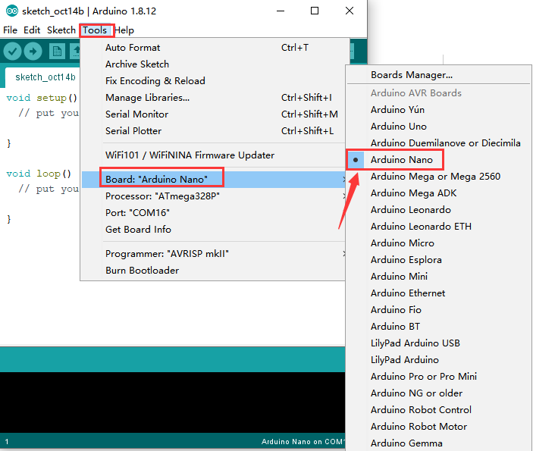
Task: Select the Arduino Nano radio option
Action: pos(401,160)
